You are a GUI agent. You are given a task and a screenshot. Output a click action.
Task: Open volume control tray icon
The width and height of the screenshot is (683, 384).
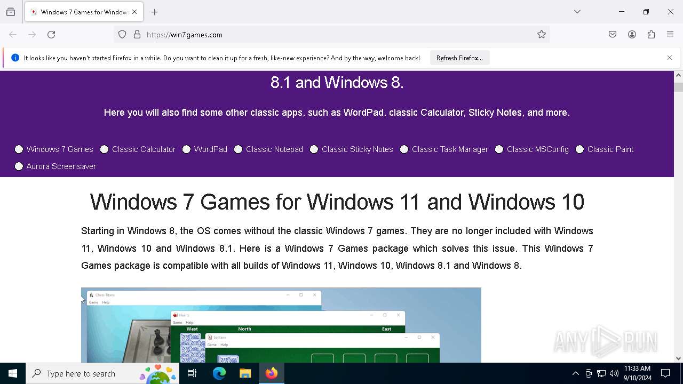(614, 373)
